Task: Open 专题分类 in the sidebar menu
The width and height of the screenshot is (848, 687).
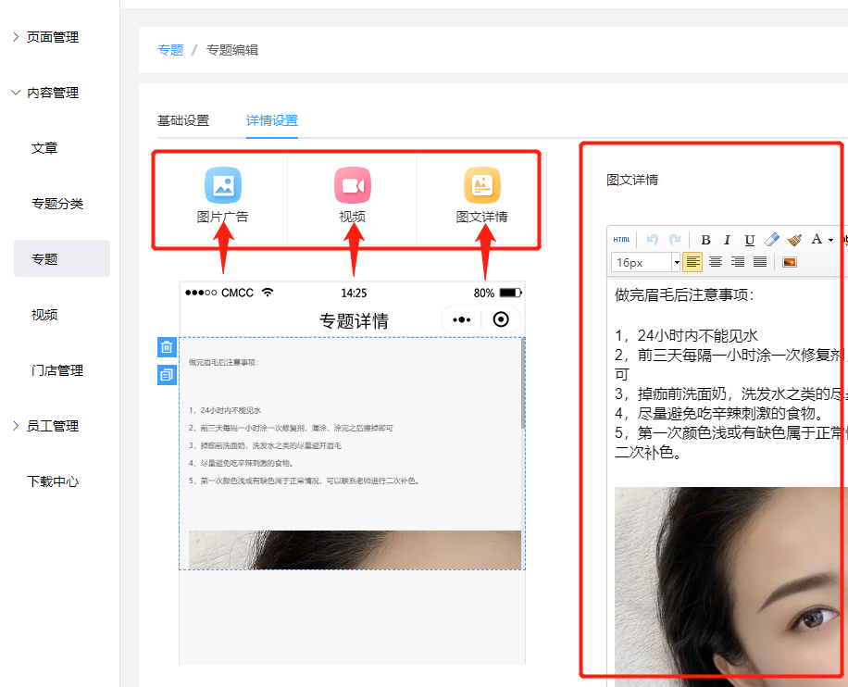Action: (x=57, y=204)
